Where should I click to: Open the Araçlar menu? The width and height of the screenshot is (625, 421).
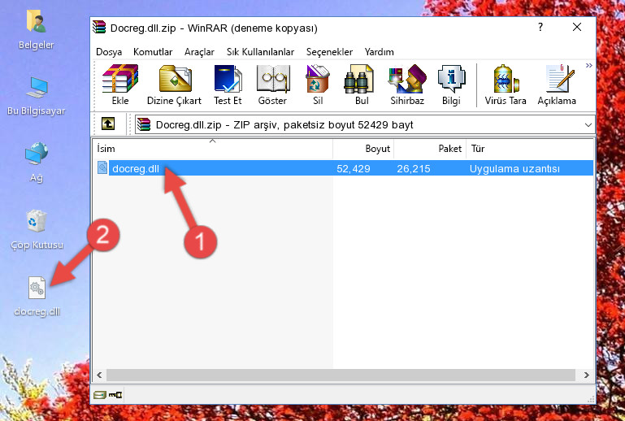click(x=199, y=52)
